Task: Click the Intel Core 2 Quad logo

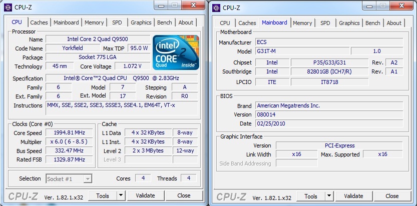Action: 176,52
